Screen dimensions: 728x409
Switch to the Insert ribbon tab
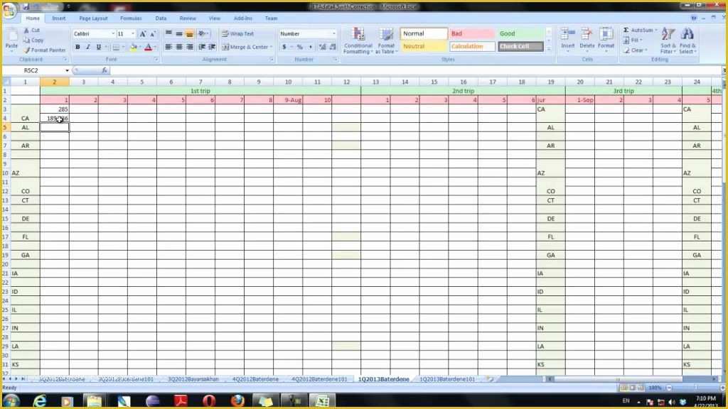[x=58, y=18]
